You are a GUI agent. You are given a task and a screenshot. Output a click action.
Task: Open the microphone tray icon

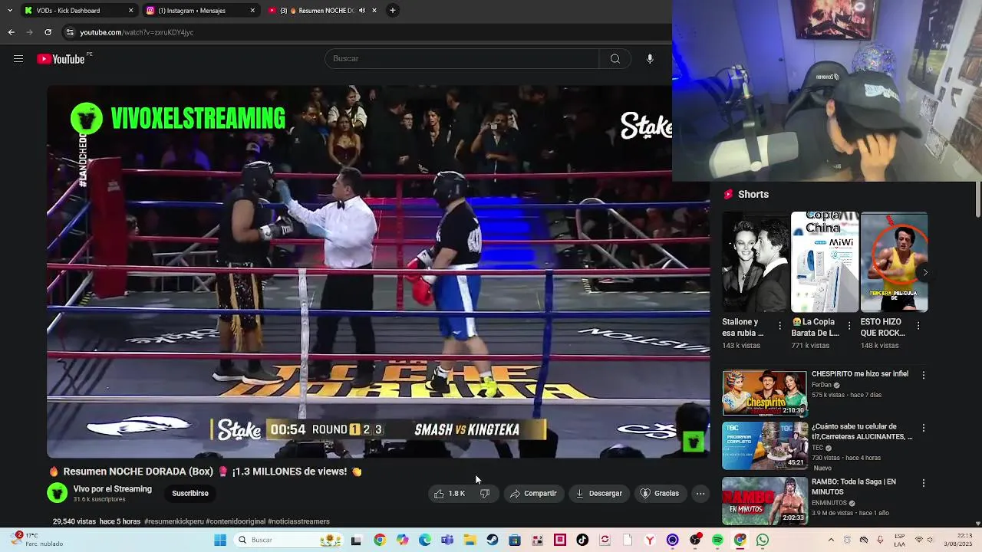880,540
